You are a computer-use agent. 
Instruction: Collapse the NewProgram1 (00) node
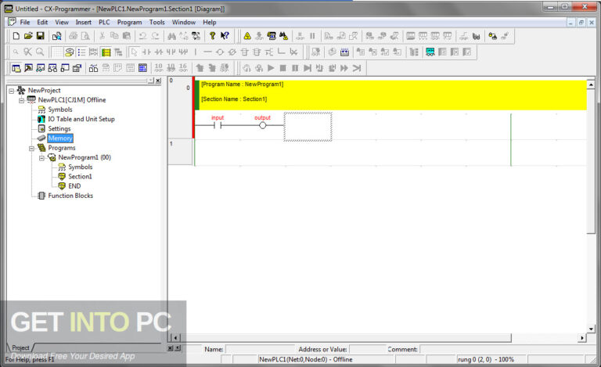tap(41, 158)
